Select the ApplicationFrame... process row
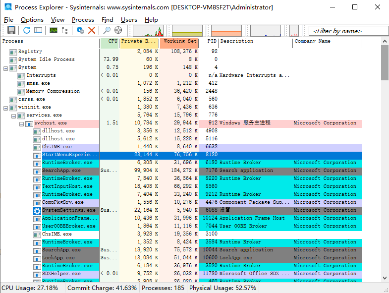The width and height of the screenshot is (389, 293). [x=181, y=218]
